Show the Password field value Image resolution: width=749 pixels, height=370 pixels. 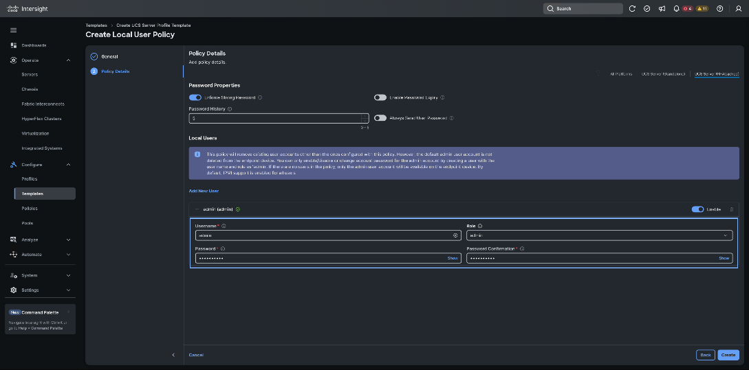[x=453, y=258]
